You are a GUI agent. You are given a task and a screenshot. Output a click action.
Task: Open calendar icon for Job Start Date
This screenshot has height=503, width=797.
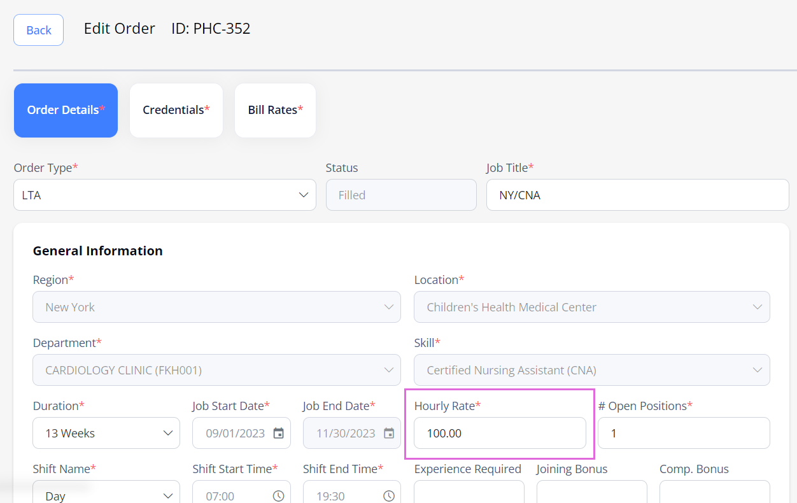279,433
